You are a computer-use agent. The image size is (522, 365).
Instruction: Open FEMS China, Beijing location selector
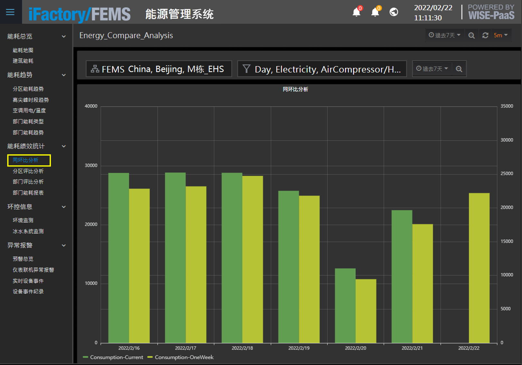[x=159, y=69]
